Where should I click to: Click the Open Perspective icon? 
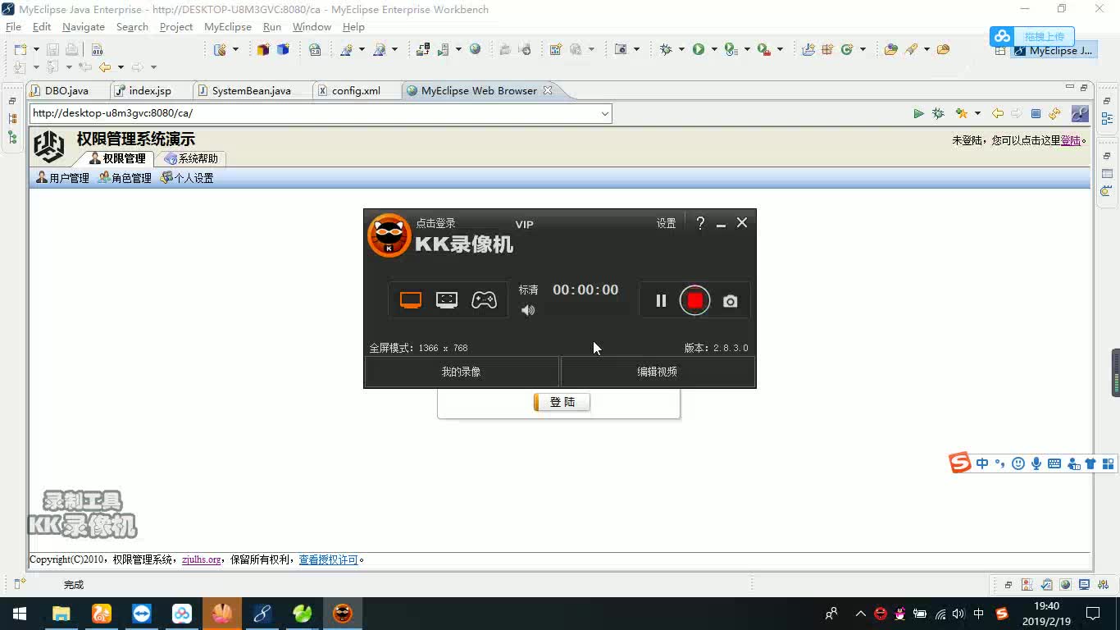[1000, 50]
